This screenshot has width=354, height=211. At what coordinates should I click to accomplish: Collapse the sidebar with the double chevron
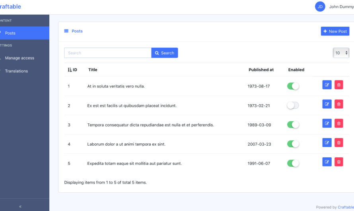tap(20, 206)
